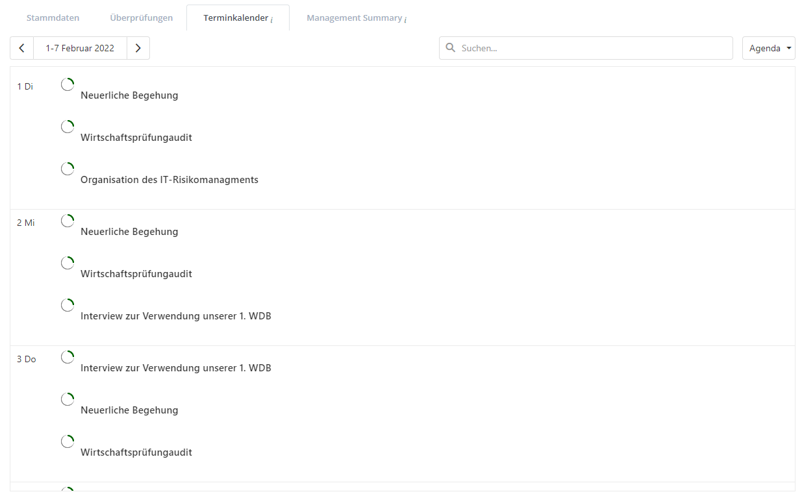Open the 1-7 Februar 2022 date picker
Viewport: 802px width, 494px height.
coord(80,48)
